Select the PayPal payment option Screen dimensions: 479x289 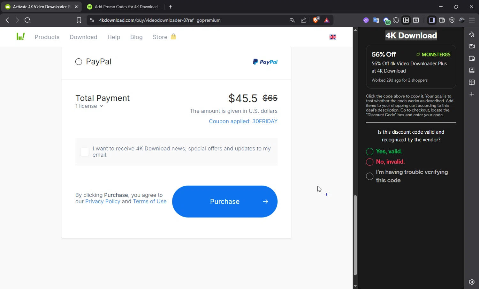click(x=79, y=62)
